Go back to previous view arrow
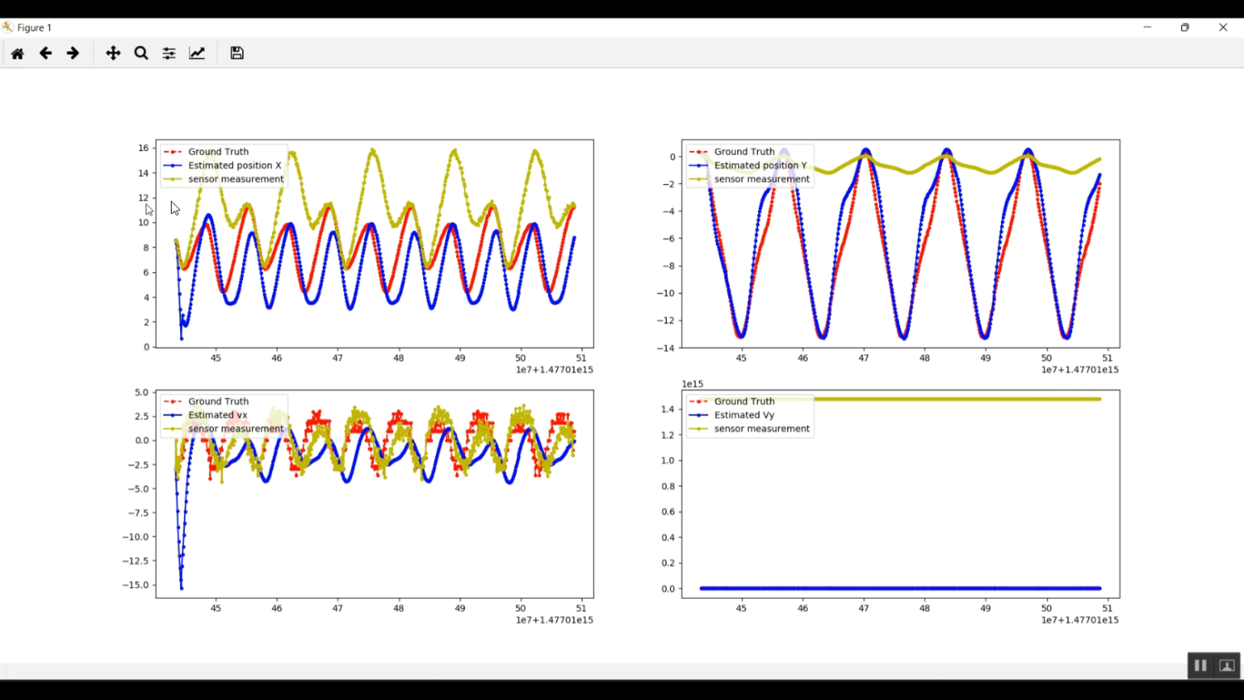1244x700 pixels. (46, 53)
